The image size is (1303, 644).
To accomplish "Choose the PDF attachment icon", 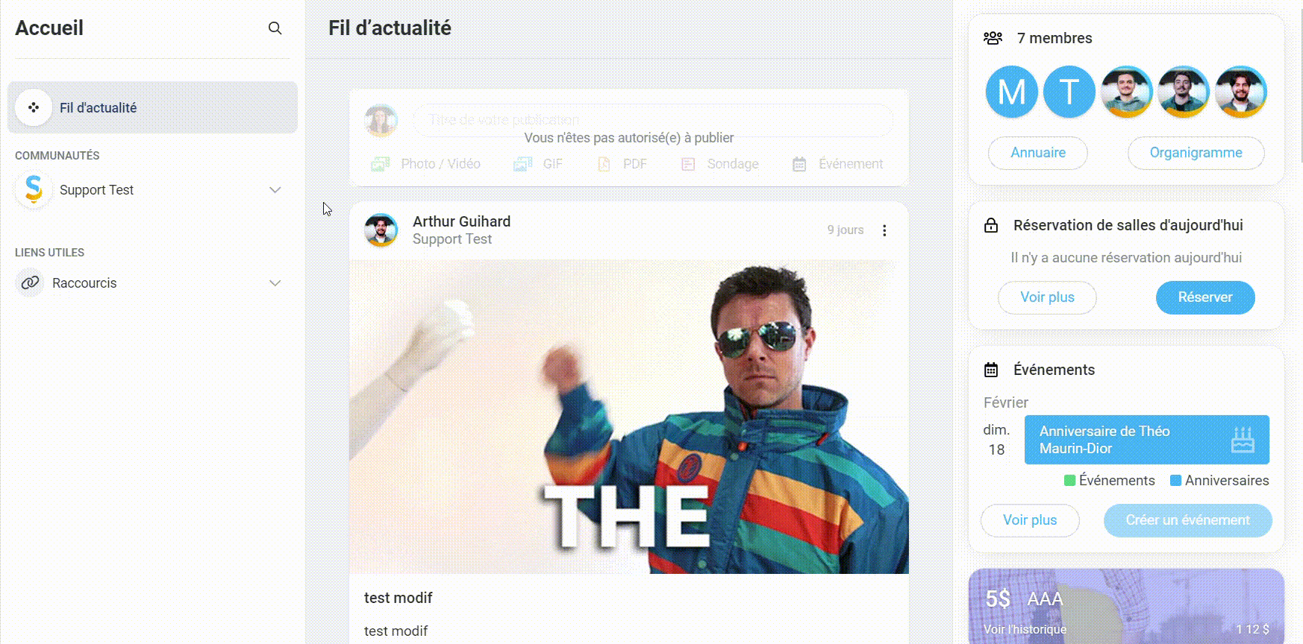I will (604, 164).
